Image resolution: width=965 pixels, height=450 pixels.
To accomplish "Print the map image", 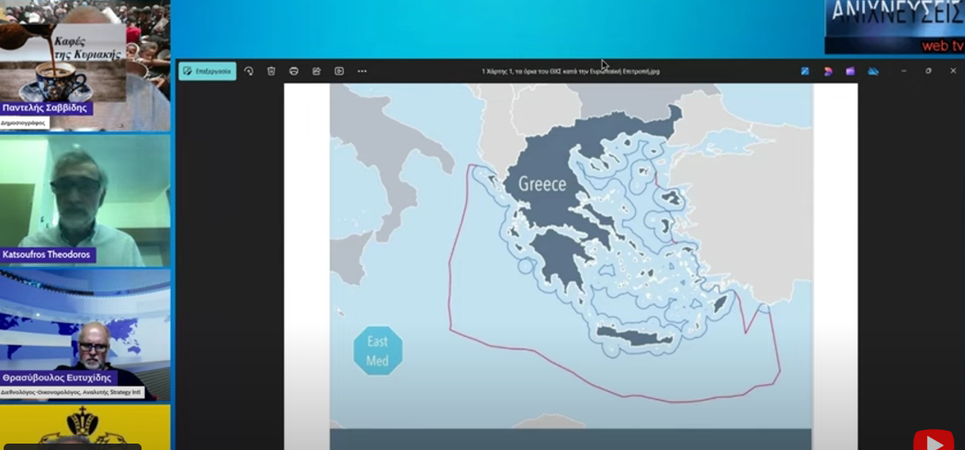I will (294, 71).
